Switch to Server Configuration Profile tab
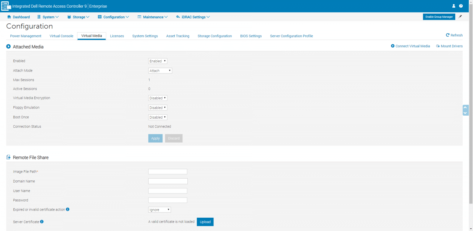Image resolution: width=473 pixels, height=231 pixels. click(291, 36)
